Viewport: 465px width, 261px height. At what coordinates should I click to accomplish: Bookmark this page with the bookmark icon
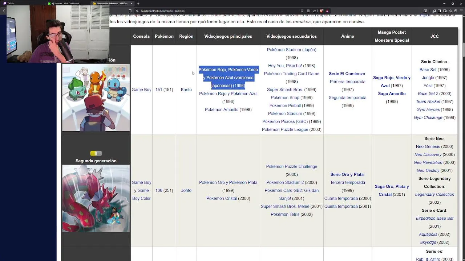(130, 11)
